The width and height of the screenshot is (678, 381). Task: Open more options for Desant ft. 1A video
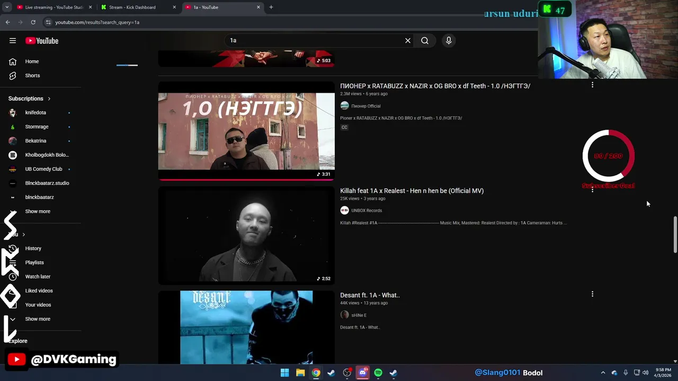click(x=592, y=294)
